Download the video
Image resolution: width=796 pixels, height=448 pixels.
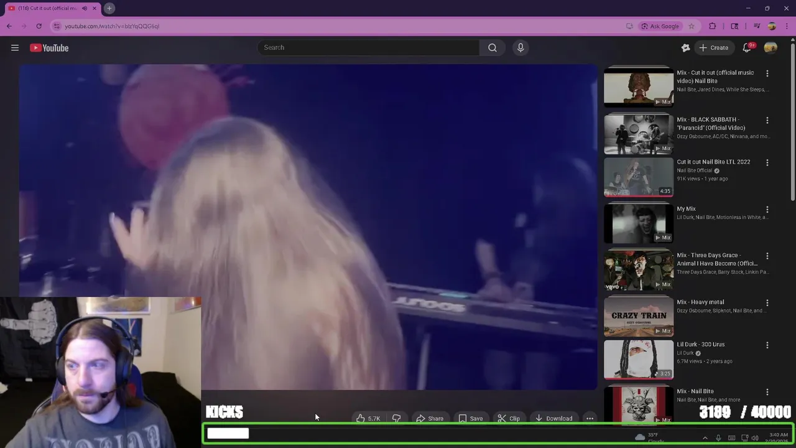tap(553, 419)
